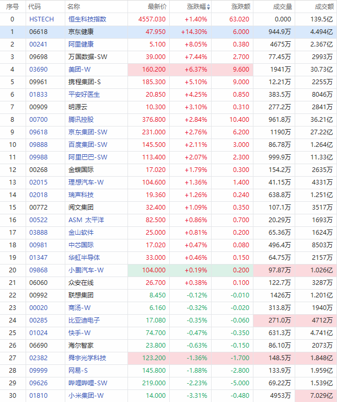The height and width of the screenshot is (402, 337).
Task: Select 众安在线 row name
Action: point(81,283)
